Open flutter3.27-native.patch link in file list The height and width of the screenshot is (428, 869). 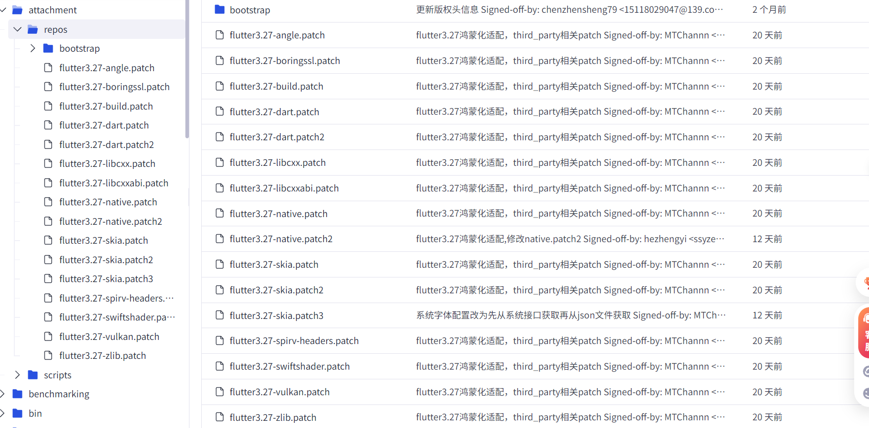point(279,213)
